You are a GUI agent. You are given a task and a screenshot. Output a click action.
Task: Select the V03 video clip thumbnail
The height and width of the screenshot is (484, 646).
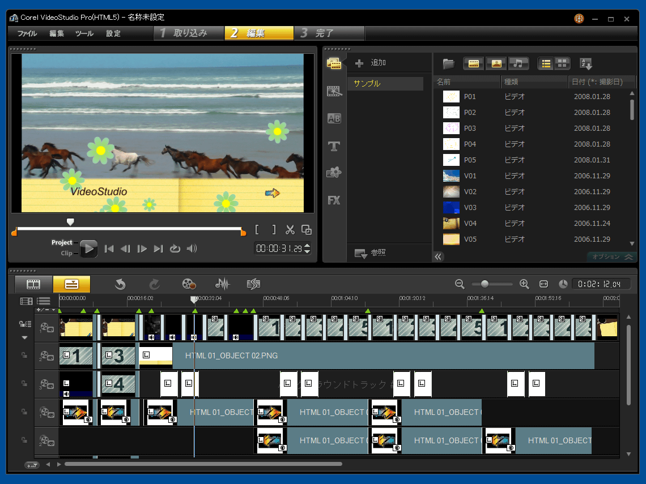tap(451, 207)
